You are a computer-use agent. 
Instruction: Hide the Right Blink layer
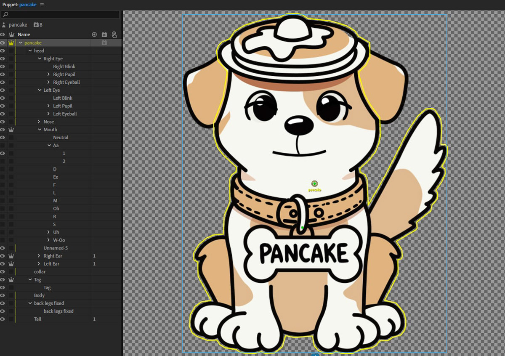3,66
